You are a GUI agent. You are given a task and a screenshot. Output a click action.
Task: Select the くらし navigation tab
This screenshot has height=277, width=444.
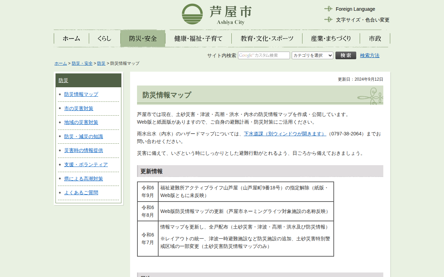tap(104, 38)
